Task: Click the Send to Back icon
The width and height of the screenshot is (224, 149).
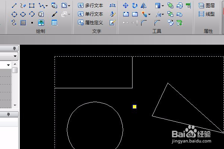Action: click(x=171, y=14)
